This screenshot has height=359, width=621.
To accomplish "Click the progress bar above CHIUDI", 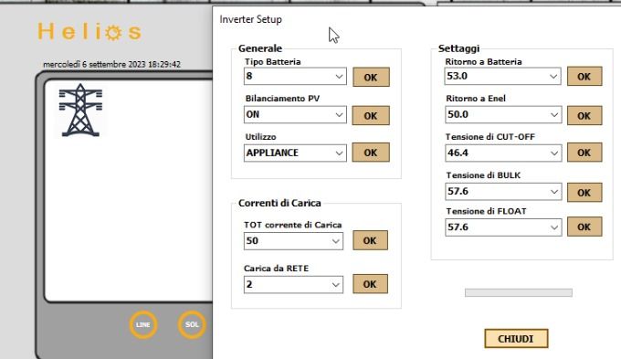I will point(519,293).
